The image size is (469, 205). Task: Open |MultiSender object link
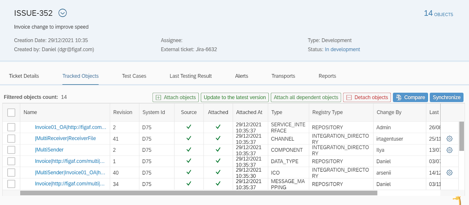click(49, 150)
